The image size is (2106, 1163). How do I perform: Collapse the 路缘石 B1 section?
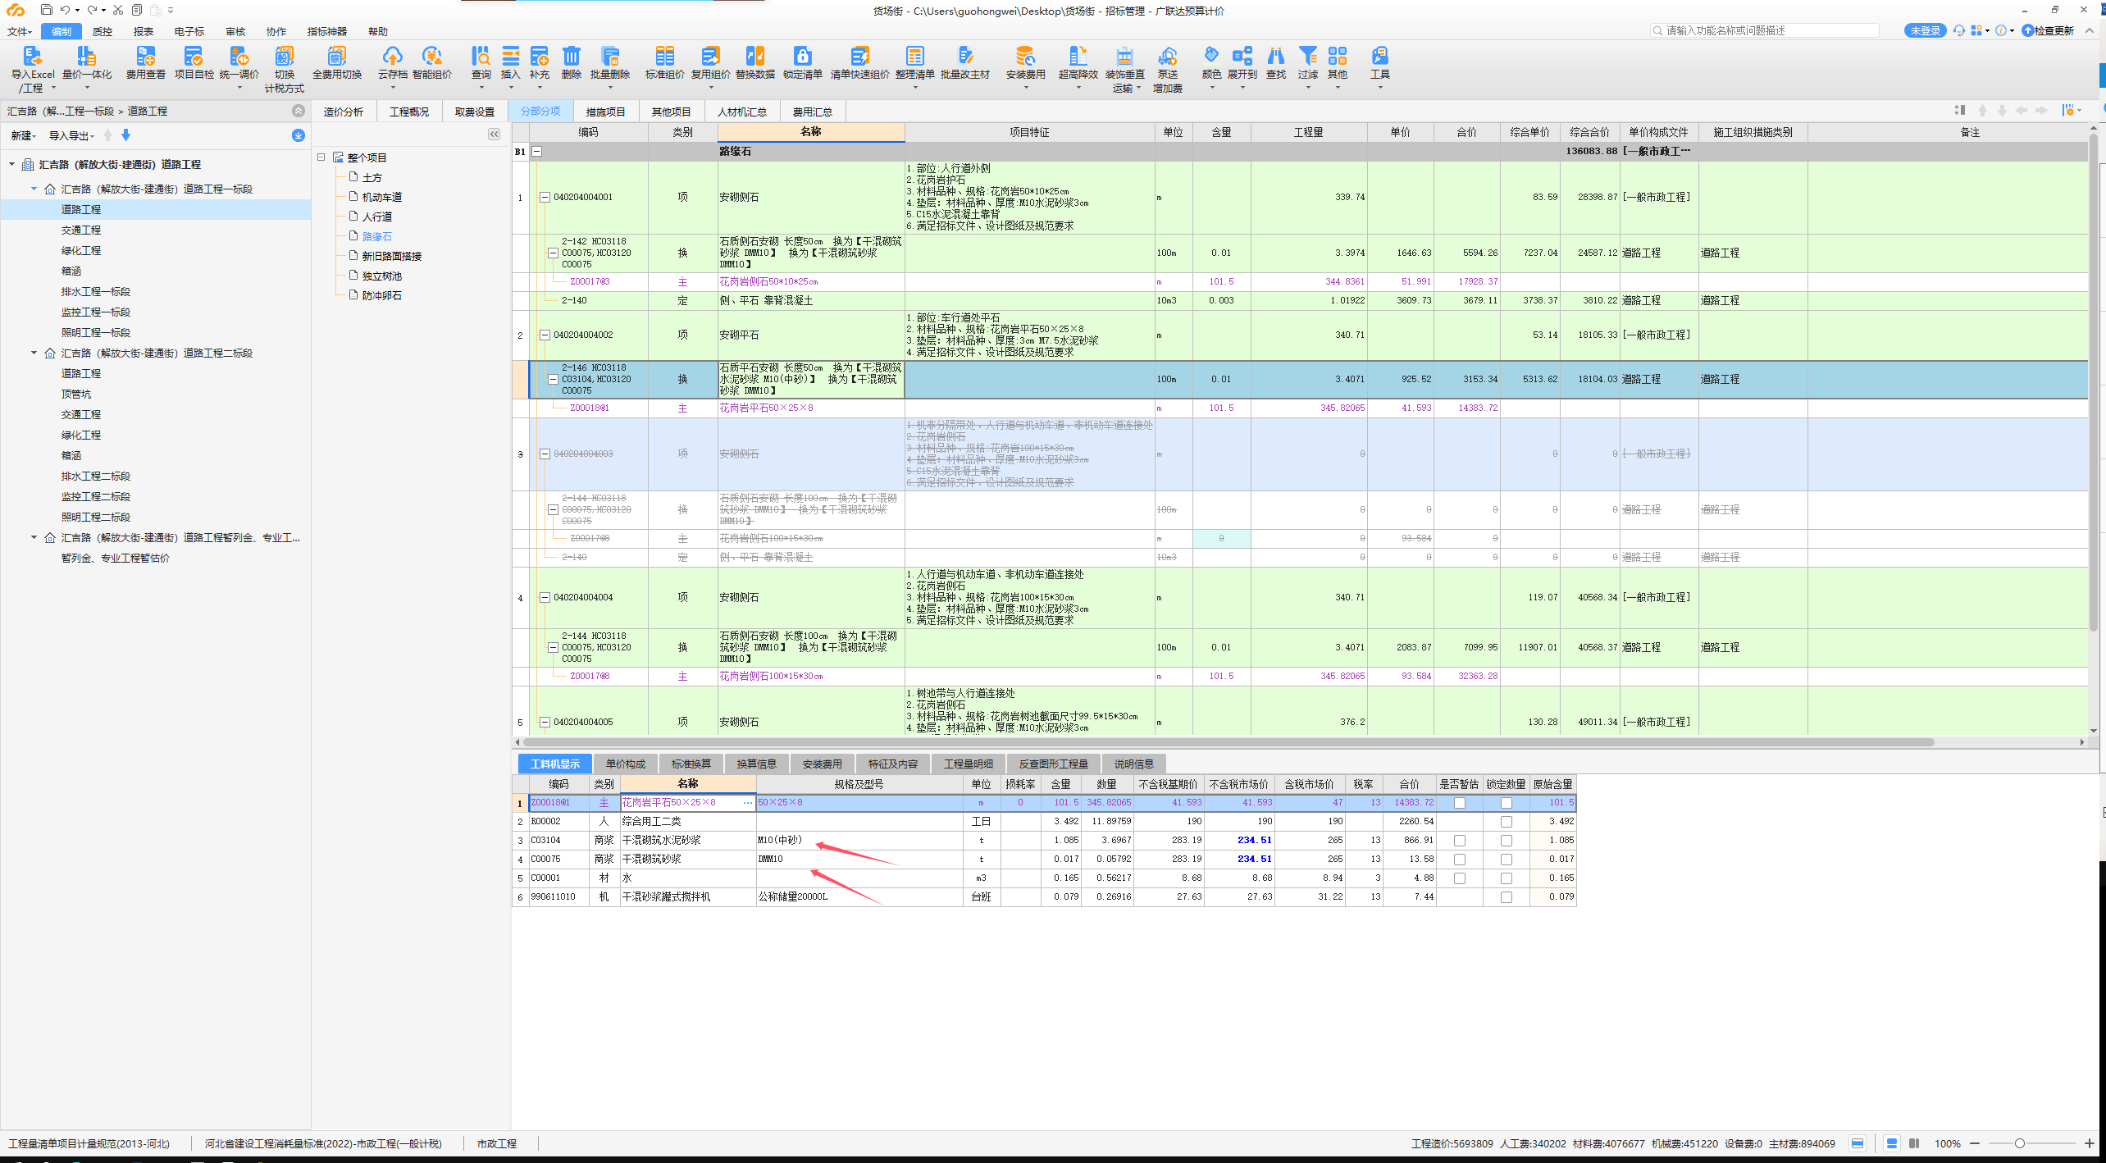pos(536,151)
